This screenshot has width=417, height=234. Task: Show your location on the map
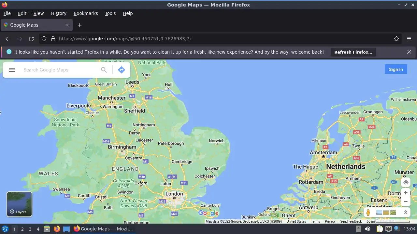coord(406,182)
